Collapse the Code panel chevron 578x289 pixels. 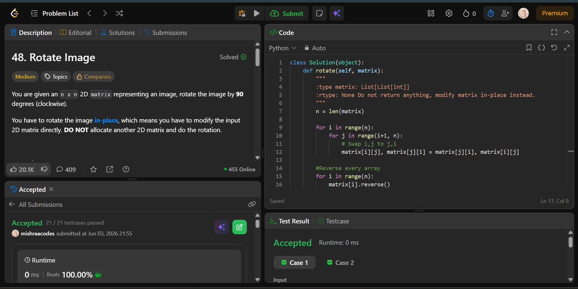[x=567, y=33]
